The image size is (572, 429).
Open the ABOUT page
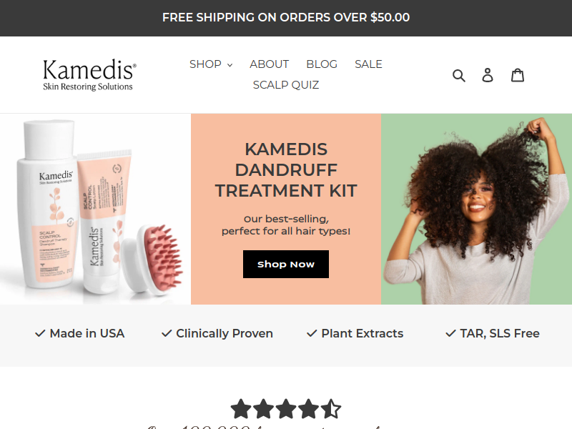270,64
